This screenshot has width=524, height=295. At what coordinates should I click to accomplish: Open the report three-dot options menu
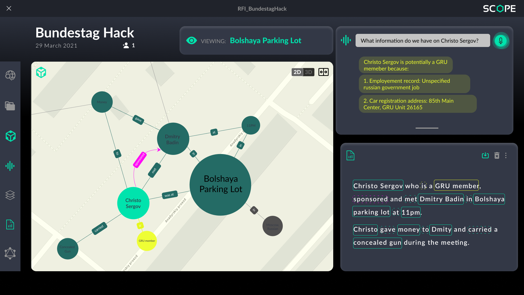point(506,155)
